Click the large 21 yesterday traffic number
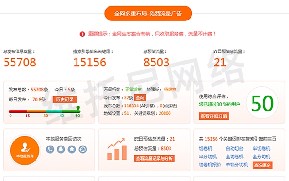The width and height of the screenshot is (289, 181). pyautogui.click(x=220, y=62)
